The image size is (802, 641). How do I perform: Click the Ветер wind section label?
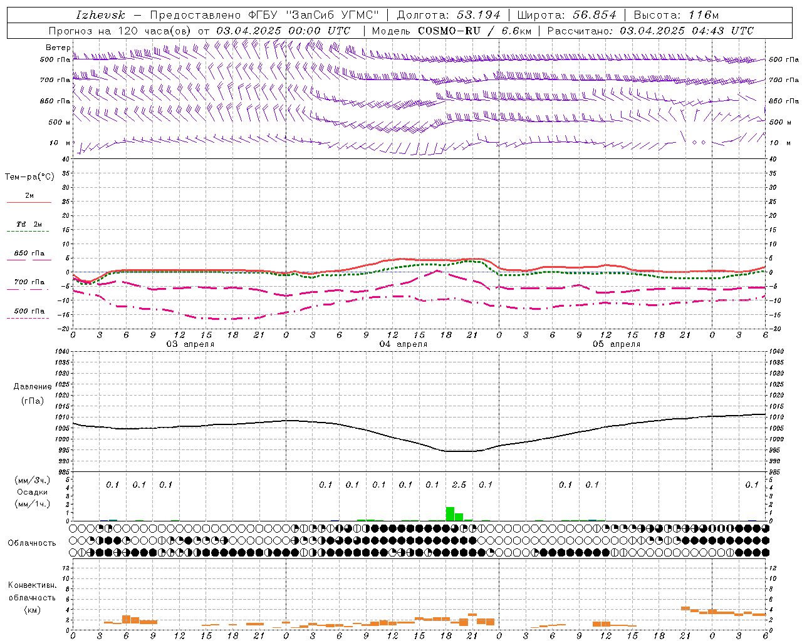click(x=58, y=48)
